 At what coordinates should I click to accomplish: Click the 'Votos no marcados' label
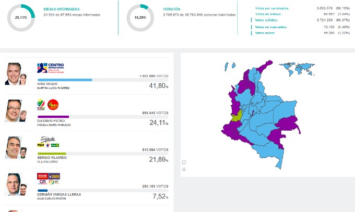(x=271, y=27)
